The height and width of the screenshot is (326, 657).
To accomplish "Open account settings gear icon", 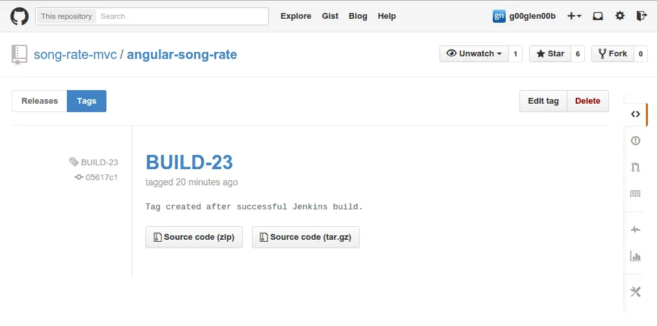I will [x=620, y=16].
